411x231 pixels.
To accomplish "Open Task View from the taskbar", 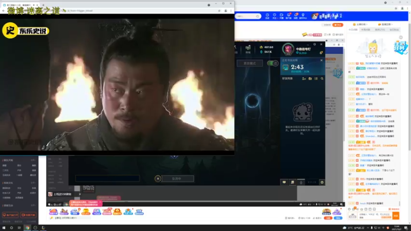I will click(x=19, y=228).
